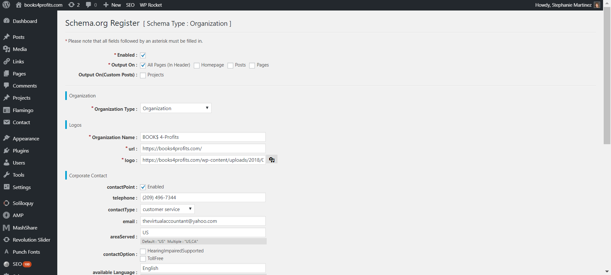Click the Users person icon
Image resolution: width=611 pixels, height=275 pixels.
coord(6,163)
